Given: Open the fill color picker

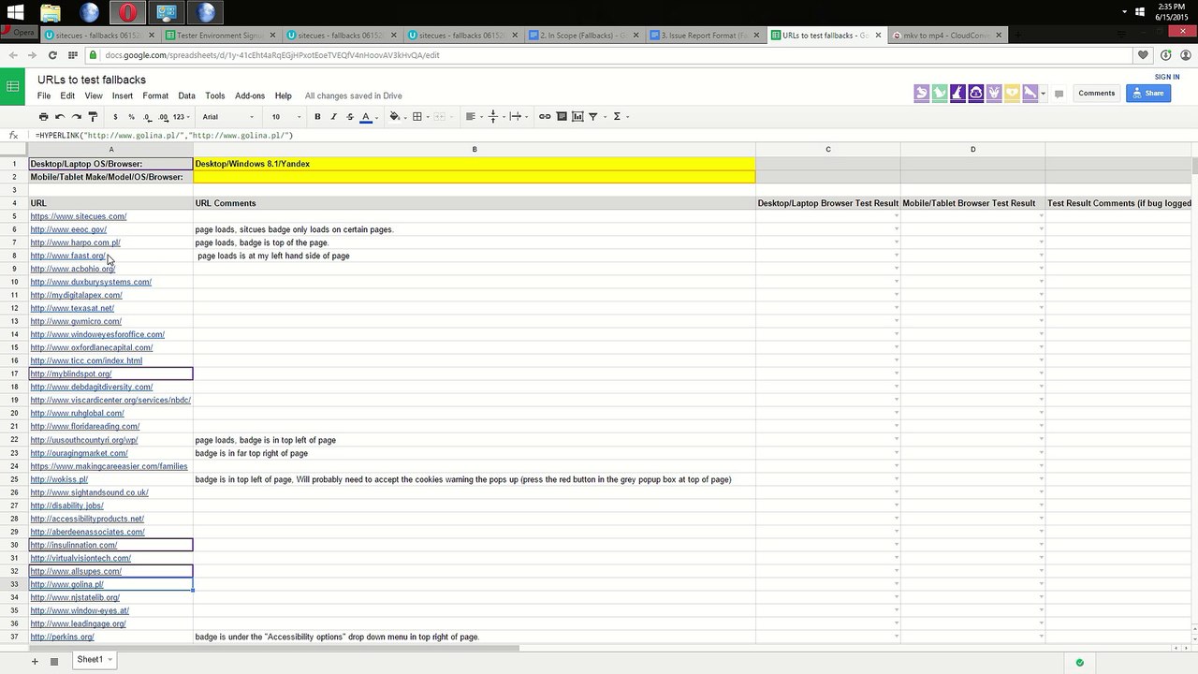Looking at the screenshot, I should 396,117.
